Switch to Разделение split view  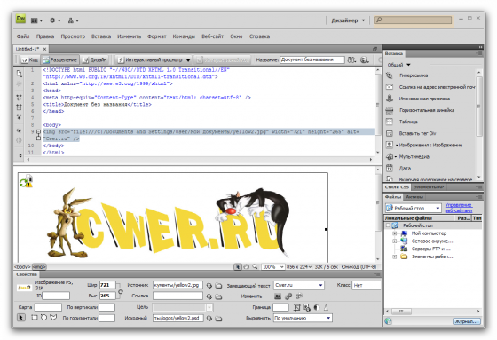tap(60, 59)
